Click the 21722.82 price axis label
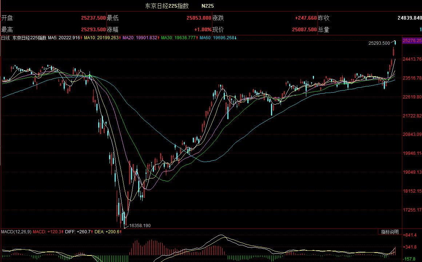422x262 pixels. (412, 116)
